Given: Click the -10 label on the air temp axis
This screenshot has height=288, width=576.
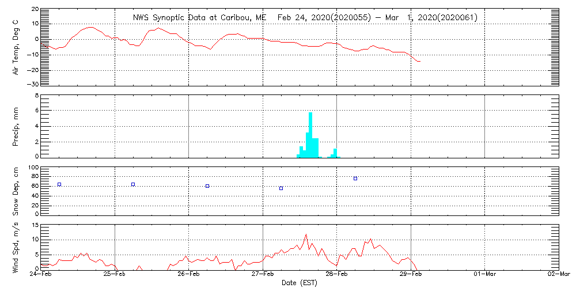Looking at the screenshot, I should coord(32,54).
